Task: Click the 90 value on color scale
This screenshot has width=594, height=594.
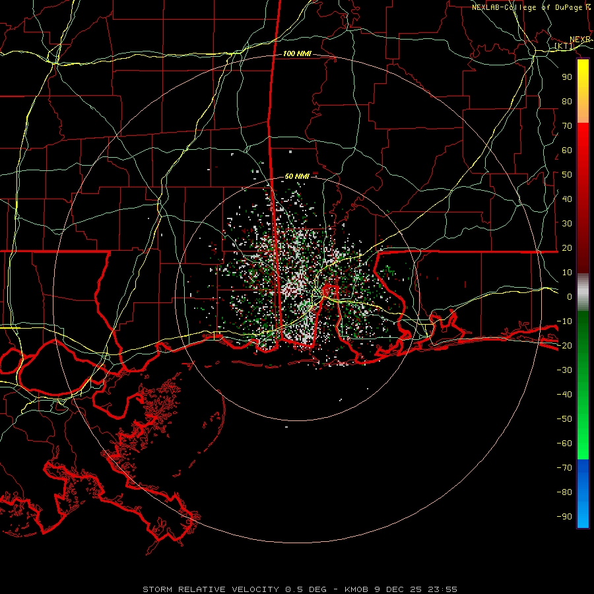Action: [x=567, y=77]
